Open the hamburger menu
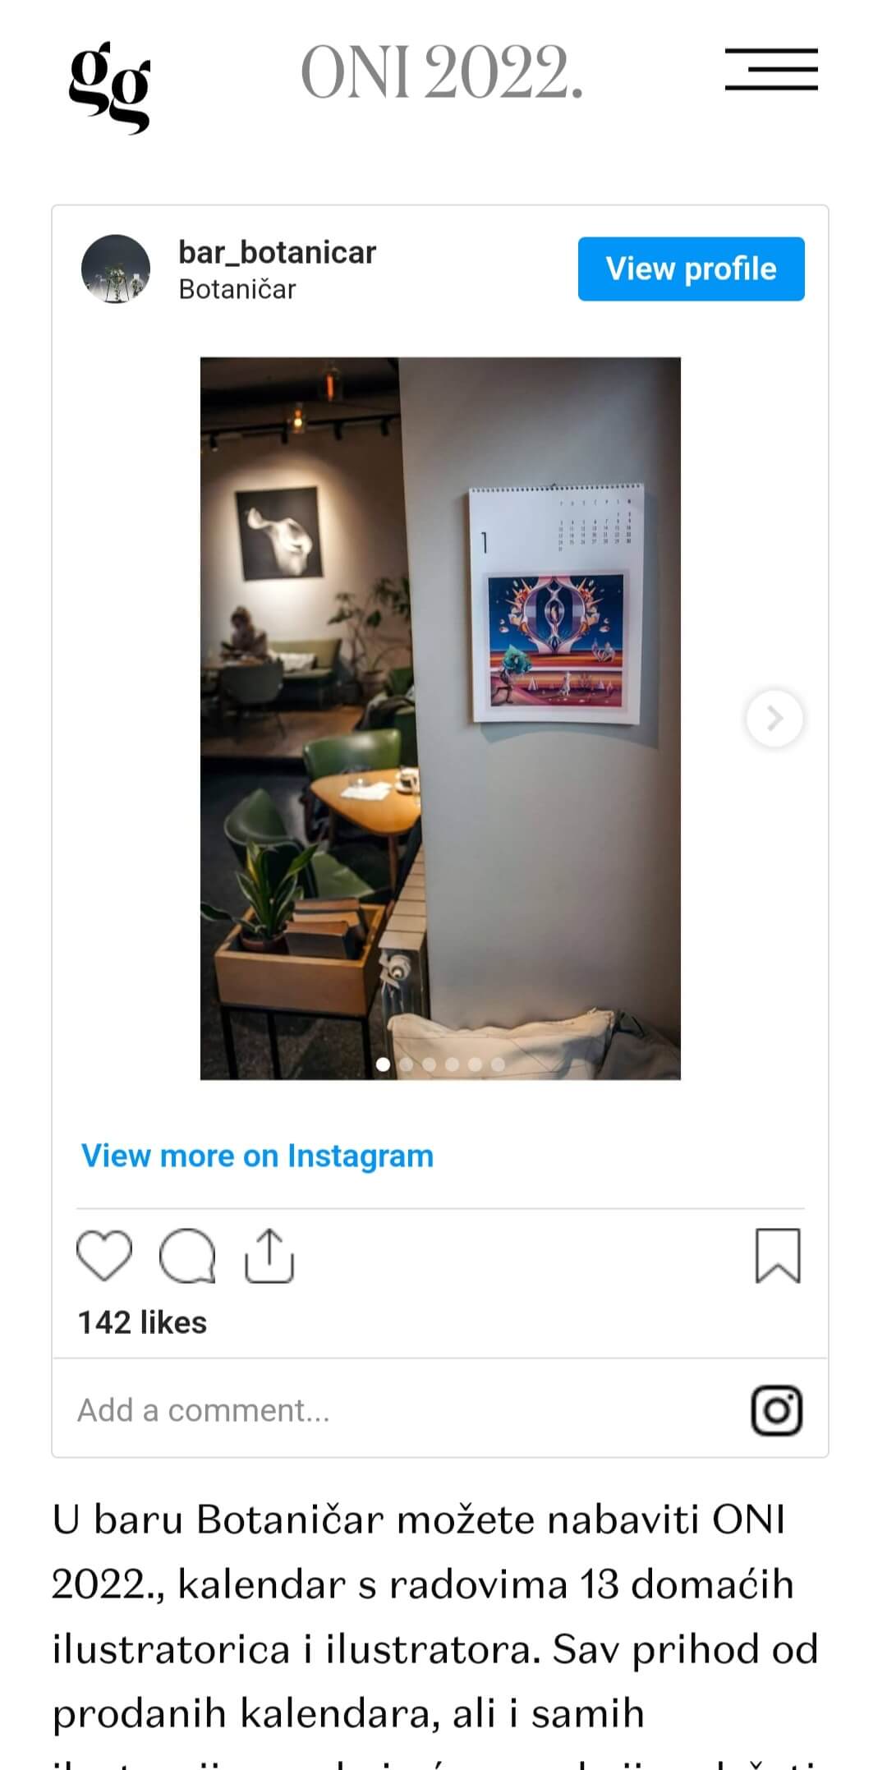Image resolution: width=887 pixels, height=1770 pixels. 771,69
